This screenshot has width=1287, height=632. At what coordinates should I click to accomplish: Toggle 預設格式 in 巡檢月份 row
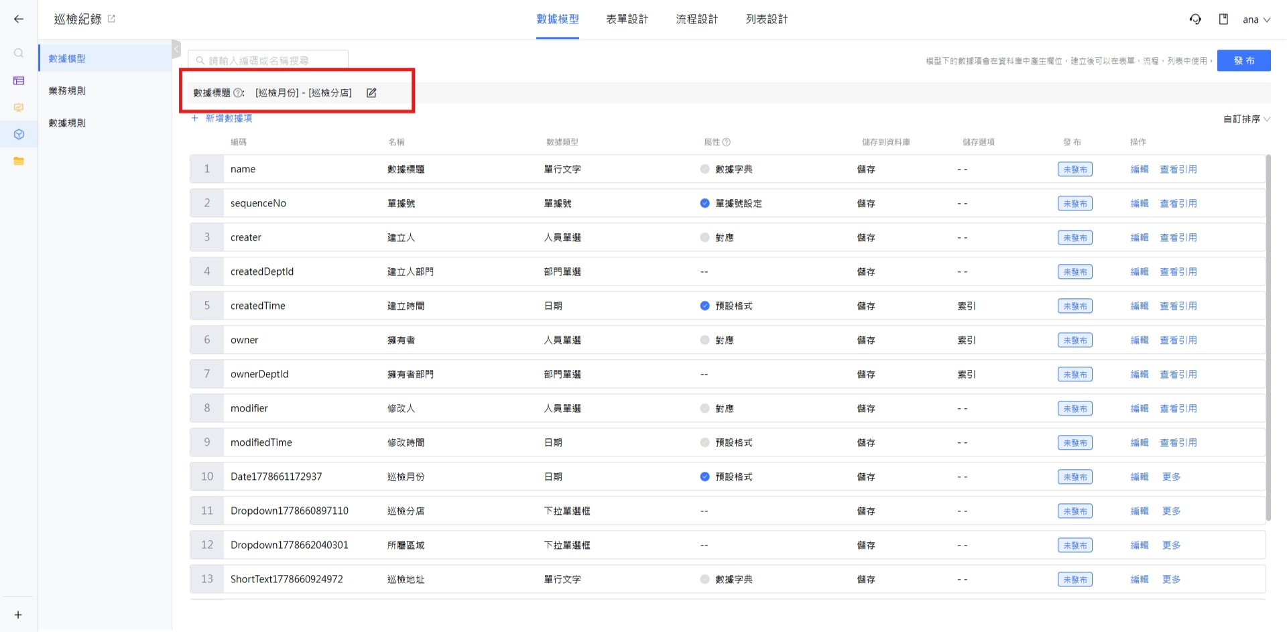point(704,477)
